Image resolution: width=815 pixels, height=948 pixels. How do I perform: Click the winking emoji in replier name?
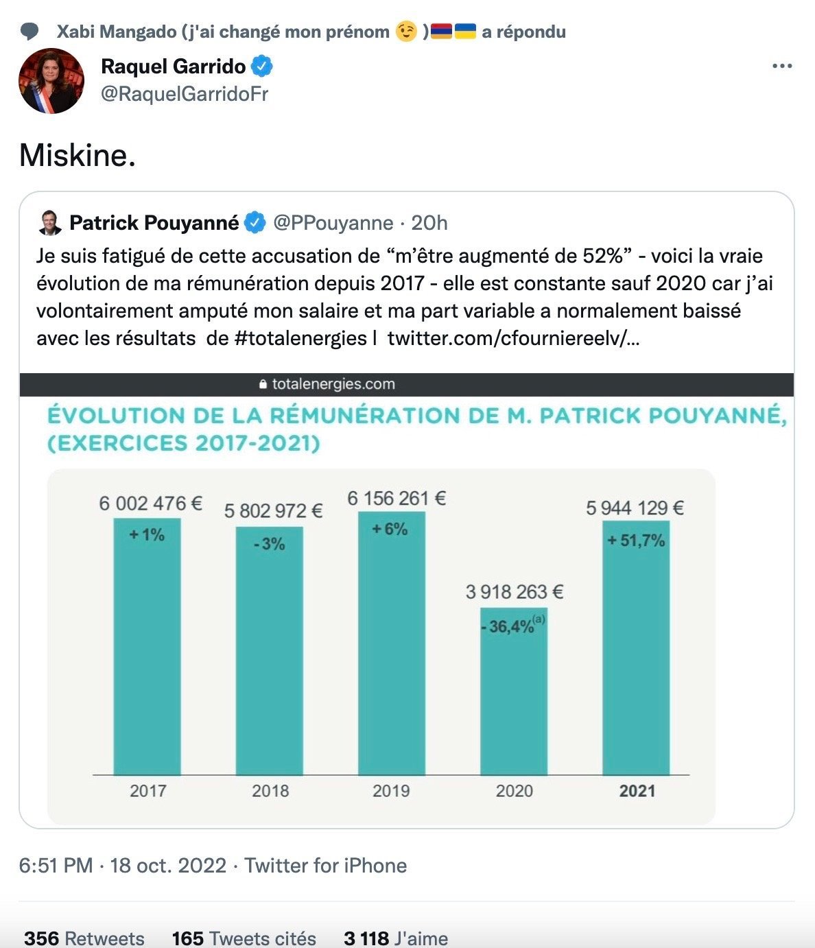(x=407, y=32)
